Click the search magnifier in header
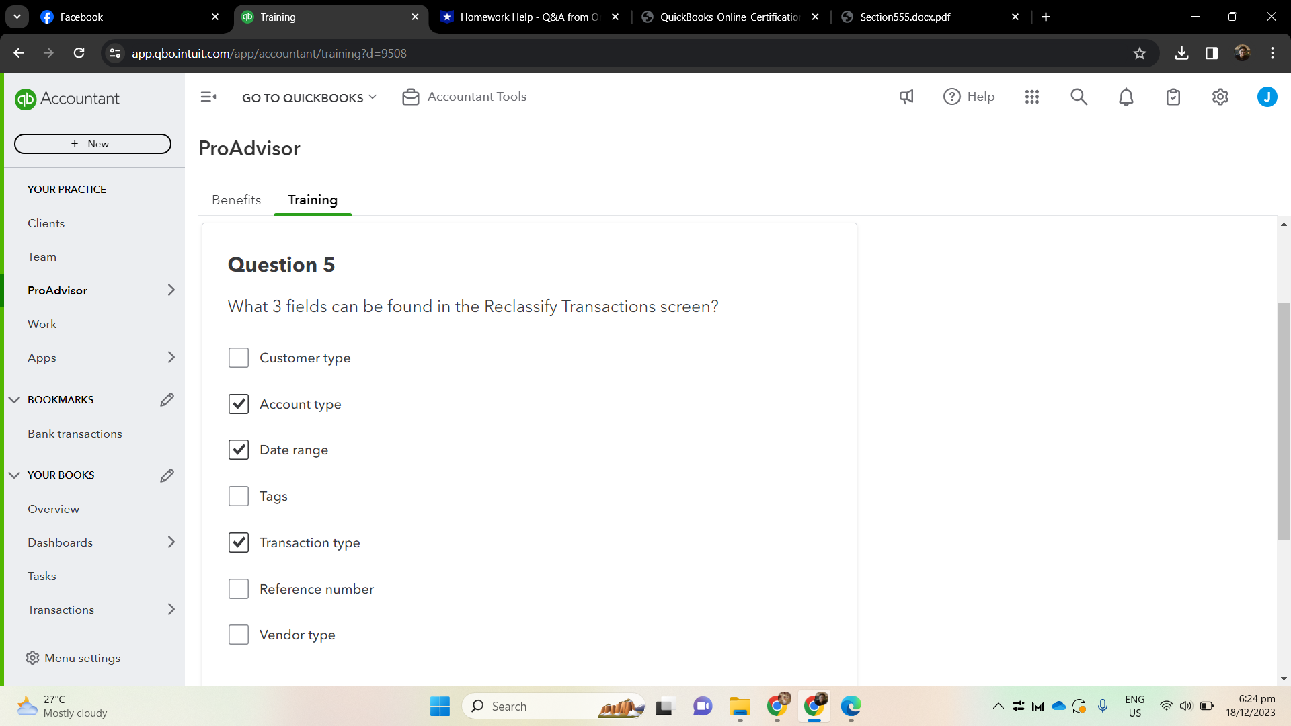The image size is (1291, 726). point(1079,97)
